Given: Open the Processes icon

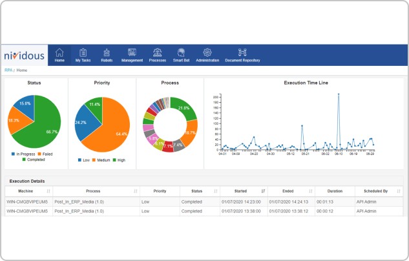Looking at the screenshot, I should (157, 52).
